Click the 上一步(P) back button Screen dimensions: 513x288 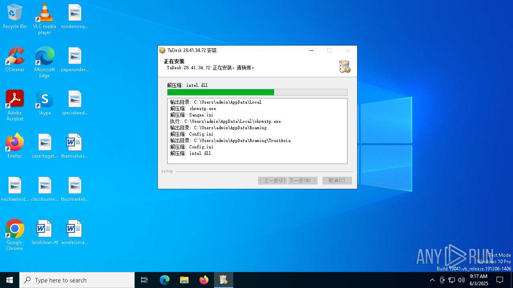coord(273,180)
